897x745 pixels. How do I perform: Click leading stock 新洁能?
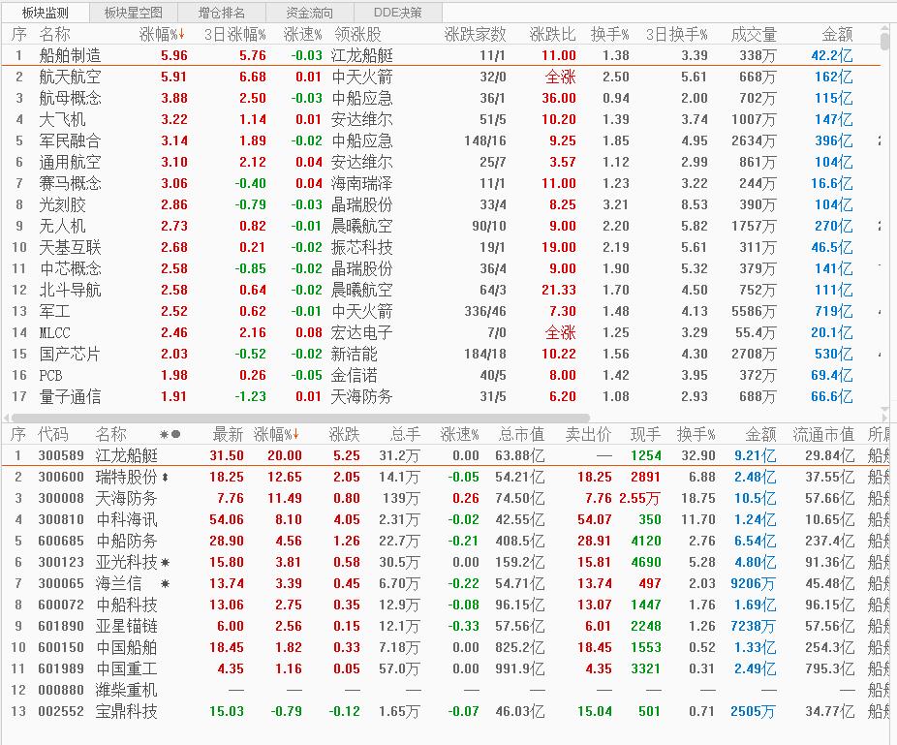(x=355, y=354)
